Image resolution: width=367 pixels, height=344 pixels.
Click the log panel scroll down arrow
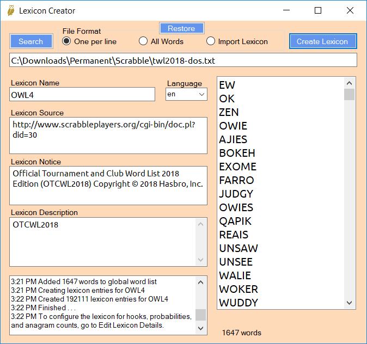click(x=201, y=328)
